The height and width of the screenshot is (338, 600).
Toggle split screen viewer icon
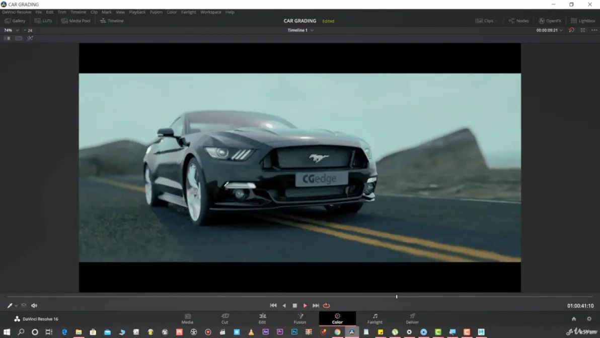pyautogui.click(x=18, y=38)
